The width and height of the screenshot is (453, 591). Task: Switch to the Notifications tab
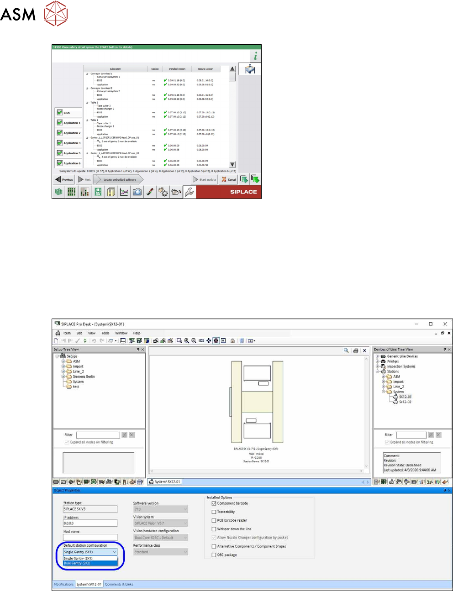[x=63, y=584]
